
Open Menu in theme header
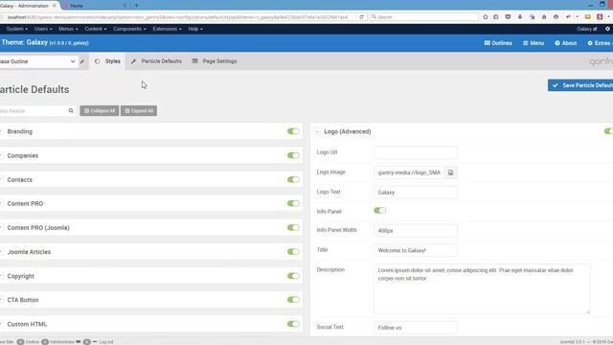point(534,43)
